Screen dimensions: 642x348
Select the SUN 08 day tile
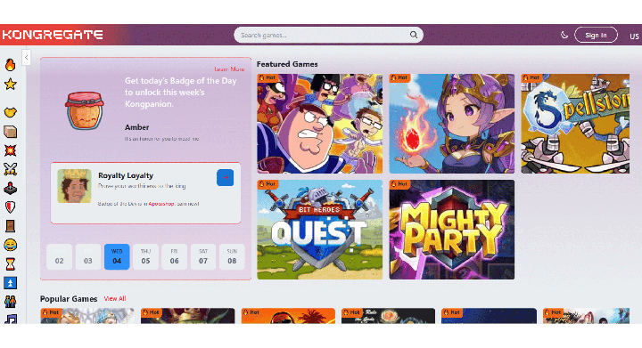232,257
